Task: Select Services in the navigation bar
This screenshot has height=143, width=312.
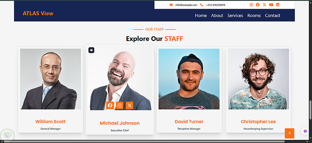Action: click(x=235, y=16)
